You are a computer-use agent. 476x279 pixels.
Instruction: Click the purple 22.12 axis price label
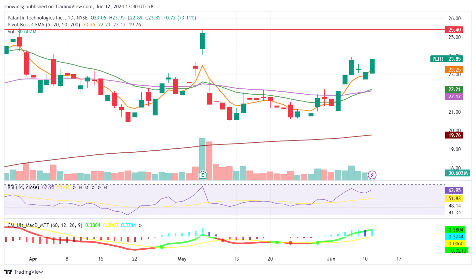[455, 97]
